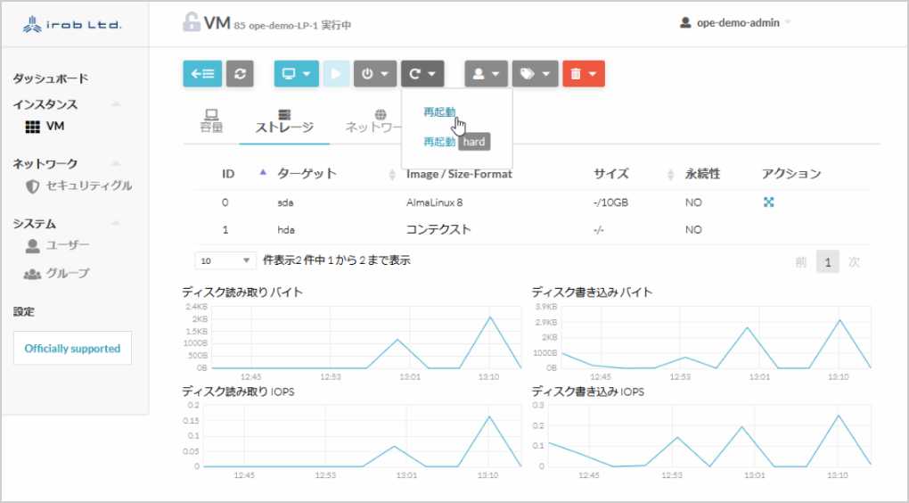Select 再起動 from the reboot menu

point(439,111)
